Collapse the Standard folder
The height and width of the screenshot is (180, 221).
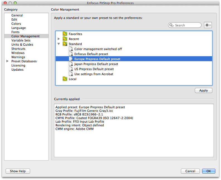pyautogui.click(x=59, y=44)
